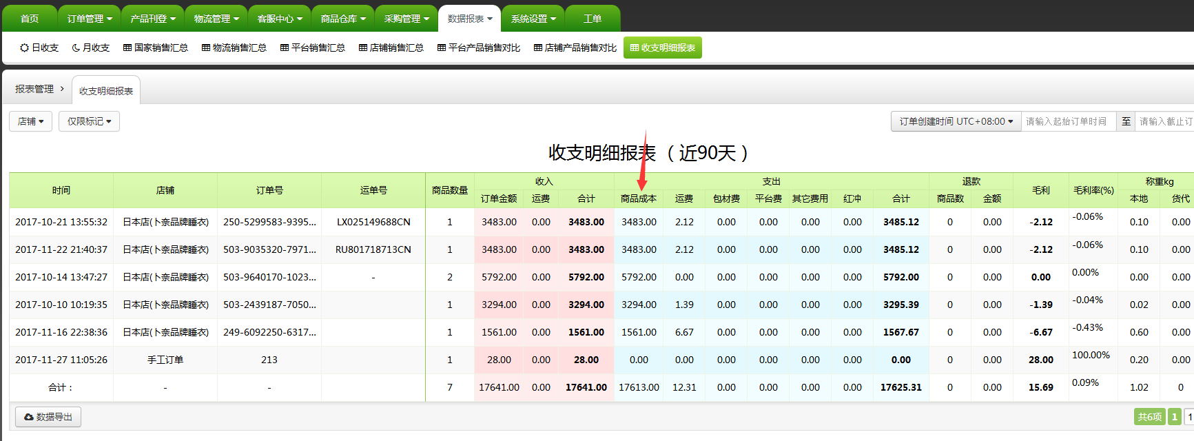Click the 店铺 column header
1194x441 pixels.
tap(165, 190)
